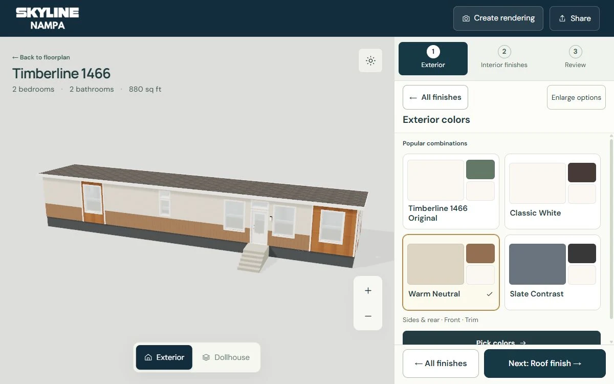Click green swatch in Timberline Original
The height and width of the screenshot is (384, 614).
480,169
